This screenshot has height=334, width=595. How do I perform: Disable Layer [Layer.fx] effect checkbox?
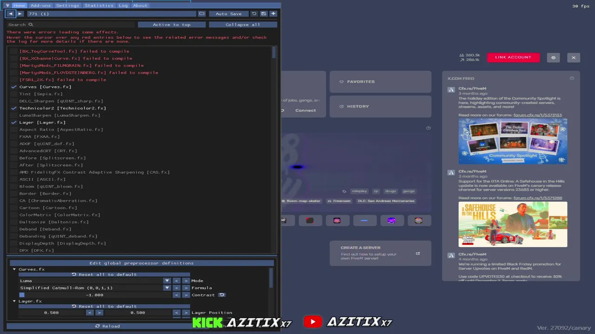[14, 122]
